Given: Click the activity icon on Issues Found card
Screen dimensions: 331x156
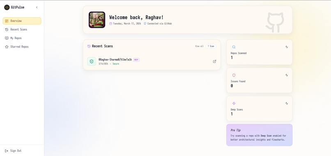Looking at the screenshot, I should tap(287, 75).
